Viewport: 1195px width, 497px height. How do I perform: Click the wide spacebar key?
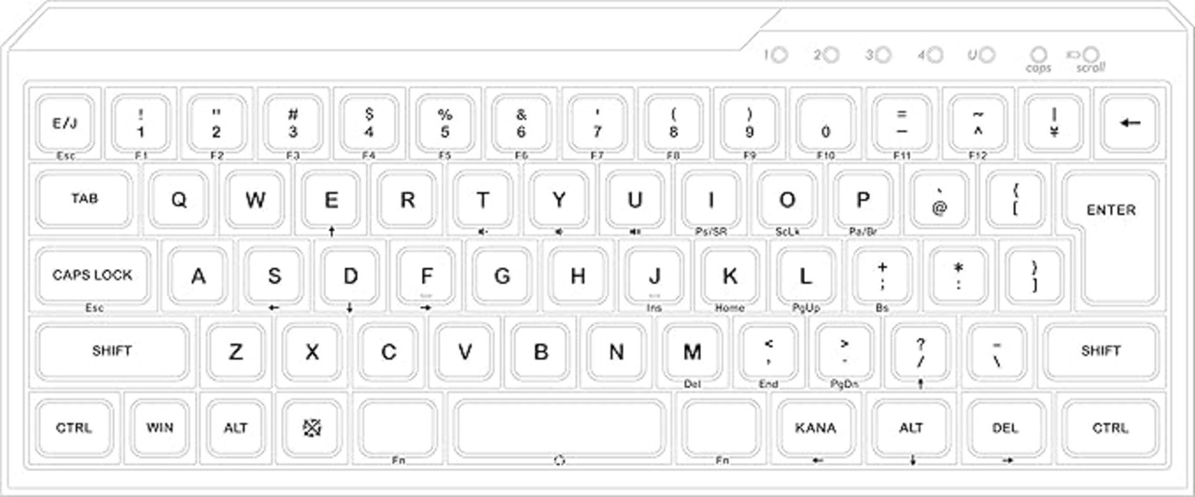point(560,428)
